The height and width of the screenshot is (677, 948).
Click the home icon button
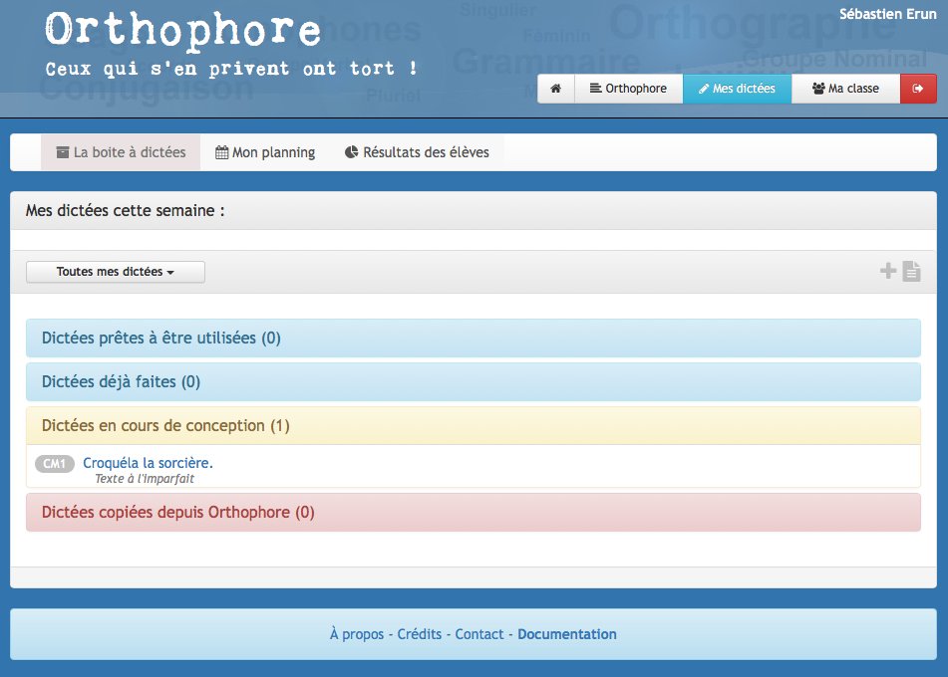pyautogui.click(x=555, y=89)
